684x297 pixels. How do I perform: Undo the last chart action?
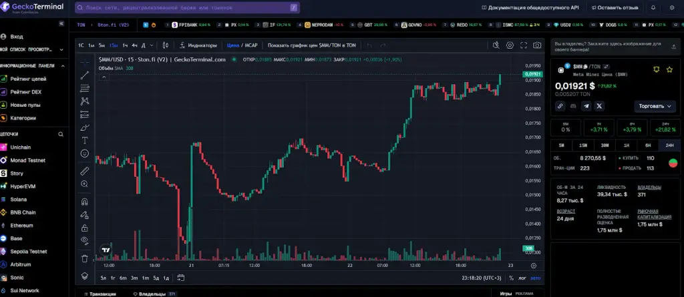pyautogui.click(x=369, y=45)
